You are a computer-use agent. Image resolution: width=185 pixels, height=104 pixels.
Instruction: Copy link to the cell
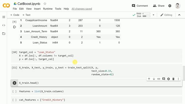pyautogui.click(x=159, y=79)
